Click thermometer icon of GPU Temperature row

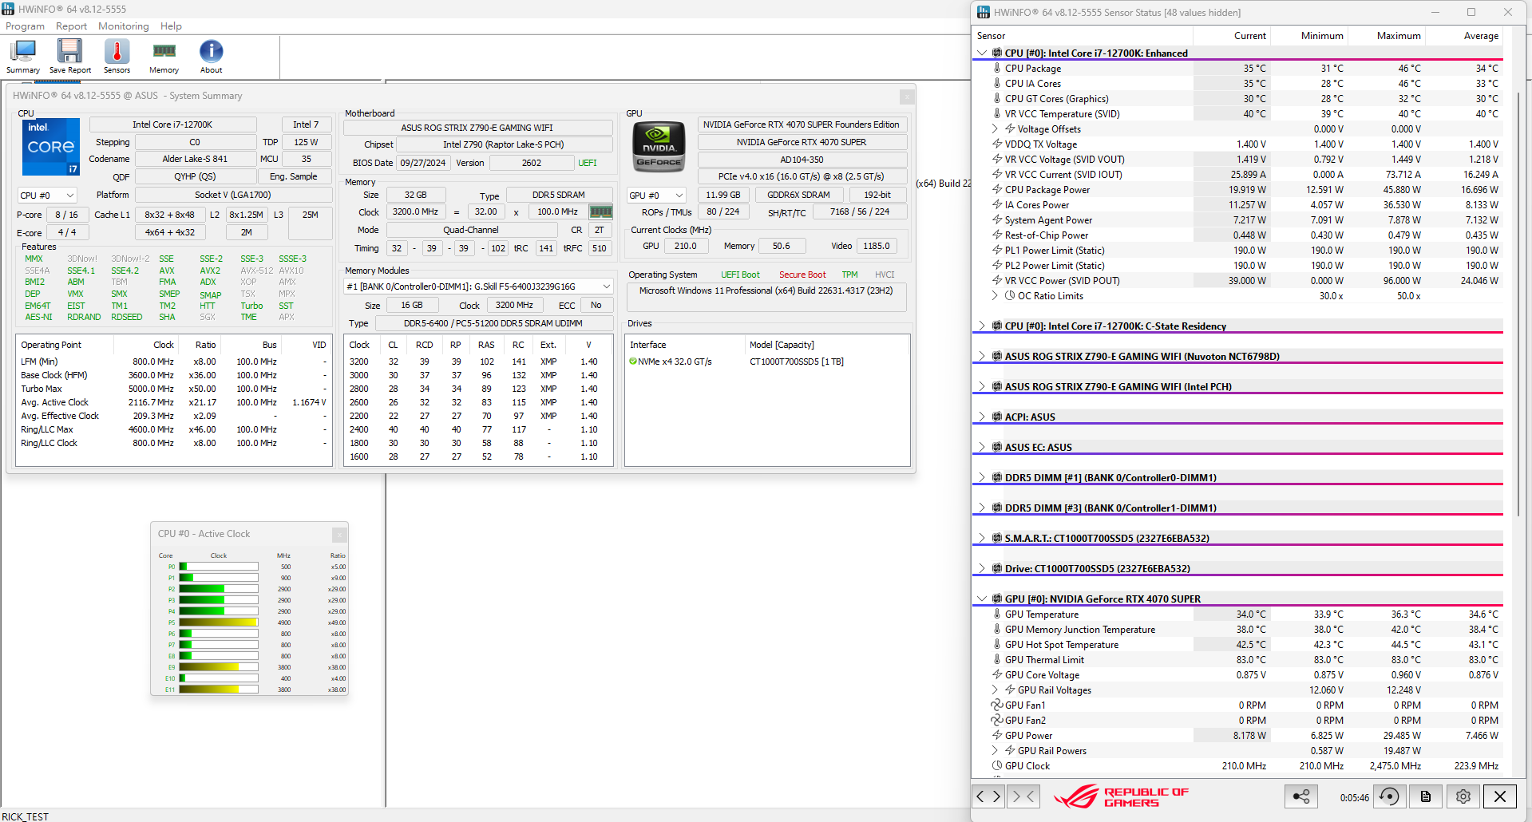point(997,615)
